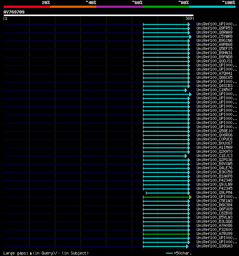Select the UniRef100_A1IMA9 label
239x256 pixels.
[x=214, y=147]
